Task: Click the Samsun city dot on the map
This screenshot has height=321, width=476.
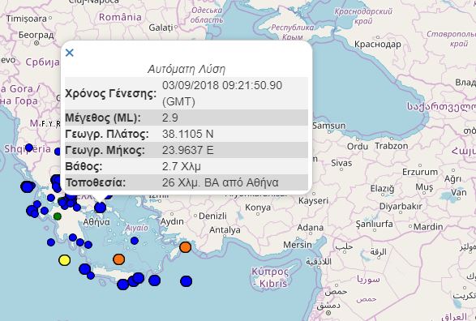Action: click(330, 132)
